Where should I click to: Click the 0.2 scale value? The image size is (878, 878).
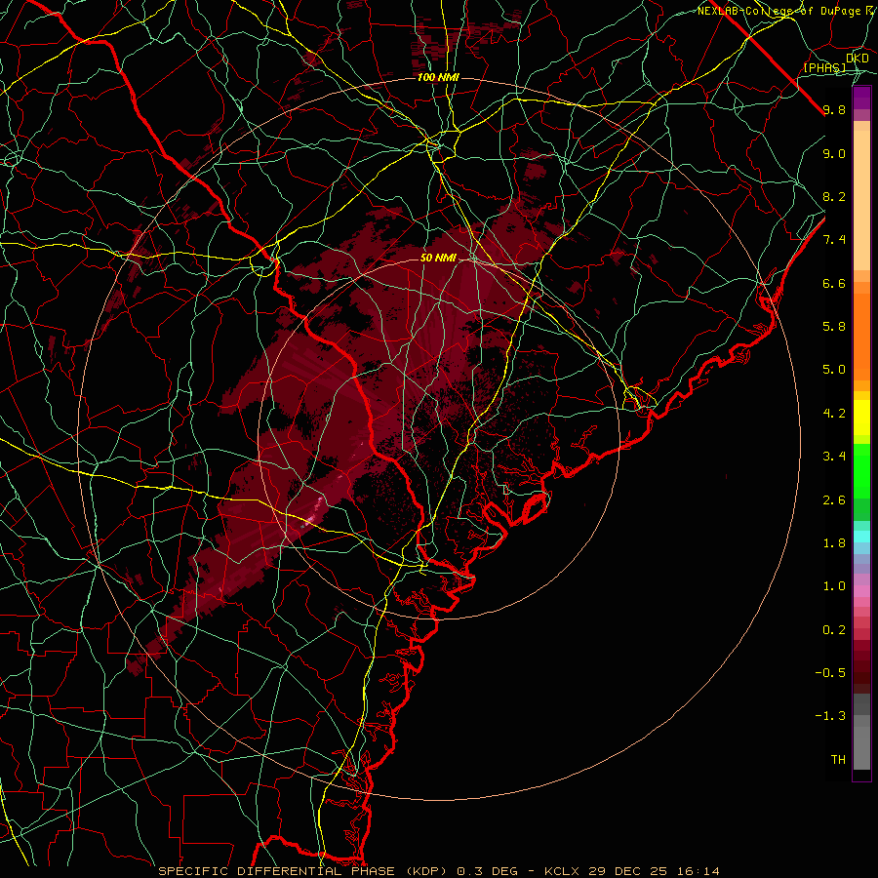(834, 630)
